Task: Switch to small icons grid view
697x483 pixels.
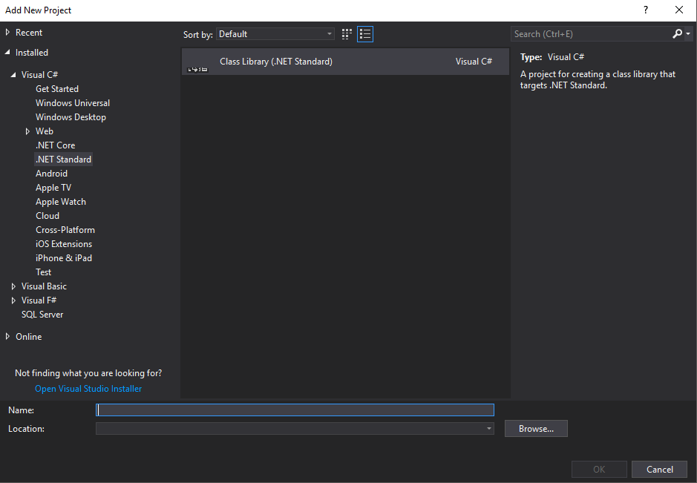Action: pyautogui.click(x=347, y=34)
